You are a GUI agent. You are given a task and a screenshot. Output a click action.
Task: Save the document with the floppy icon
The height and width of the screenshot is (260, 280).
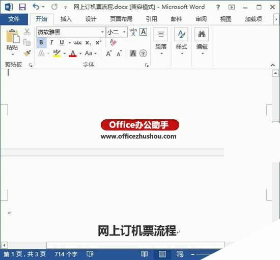click(22, 7)
